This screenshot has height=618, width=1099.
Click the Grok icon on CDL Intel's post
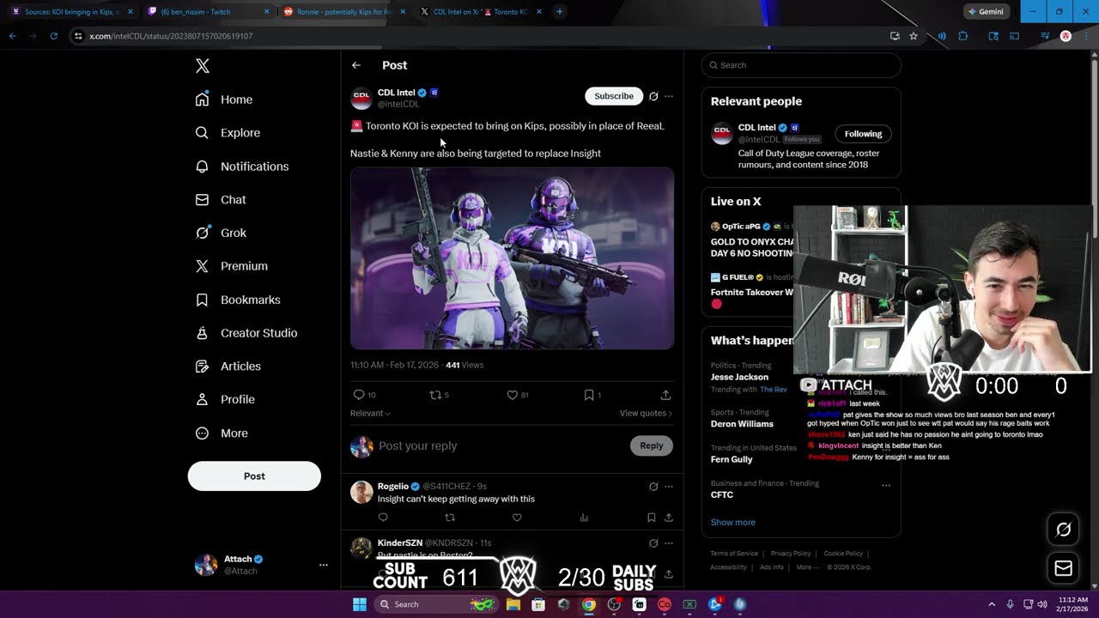pyautogui.click(x=653, y=96)
